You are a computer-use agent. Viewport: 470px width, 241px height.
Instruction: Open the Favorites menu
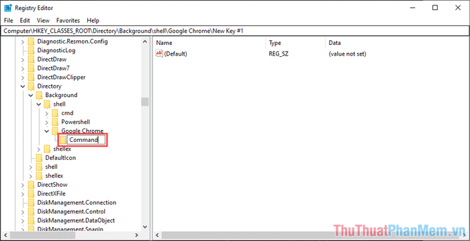tap(68, 21)
